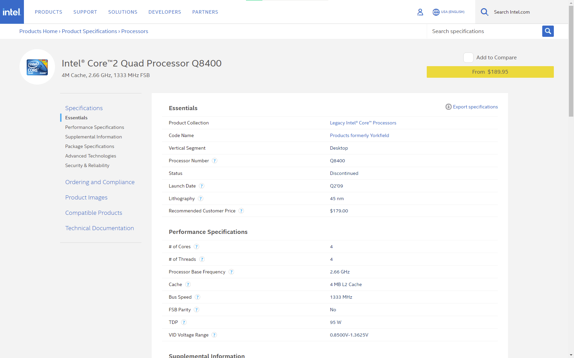574x358 pixels.
Task: Select Essentials in the sidebar
Action: pos(77,118)
